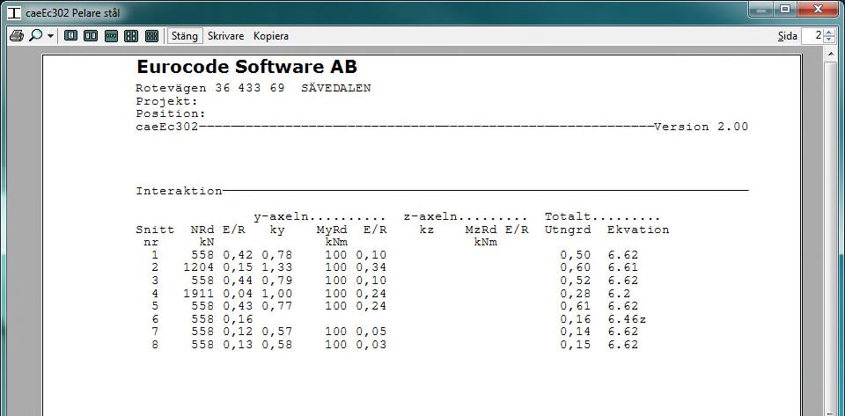The height and width of the screenshot is (416, 845).
Task: Click the 'Totalt' column group header
Action: 568,217
